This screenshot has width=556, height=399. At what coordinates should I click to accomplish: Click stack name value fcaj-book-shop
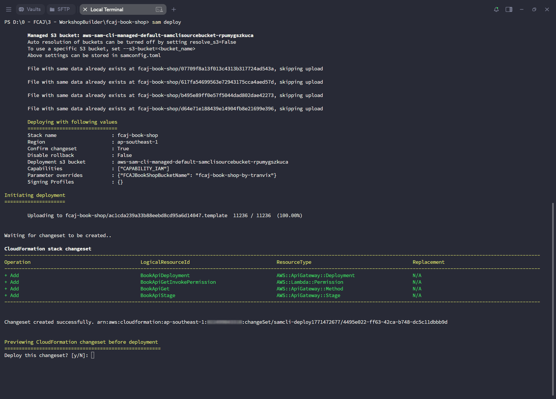tap(138, 135)
